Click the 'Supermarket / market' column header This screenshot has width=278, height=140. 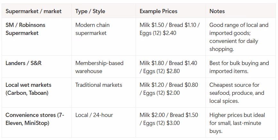[x=34, y=11]
